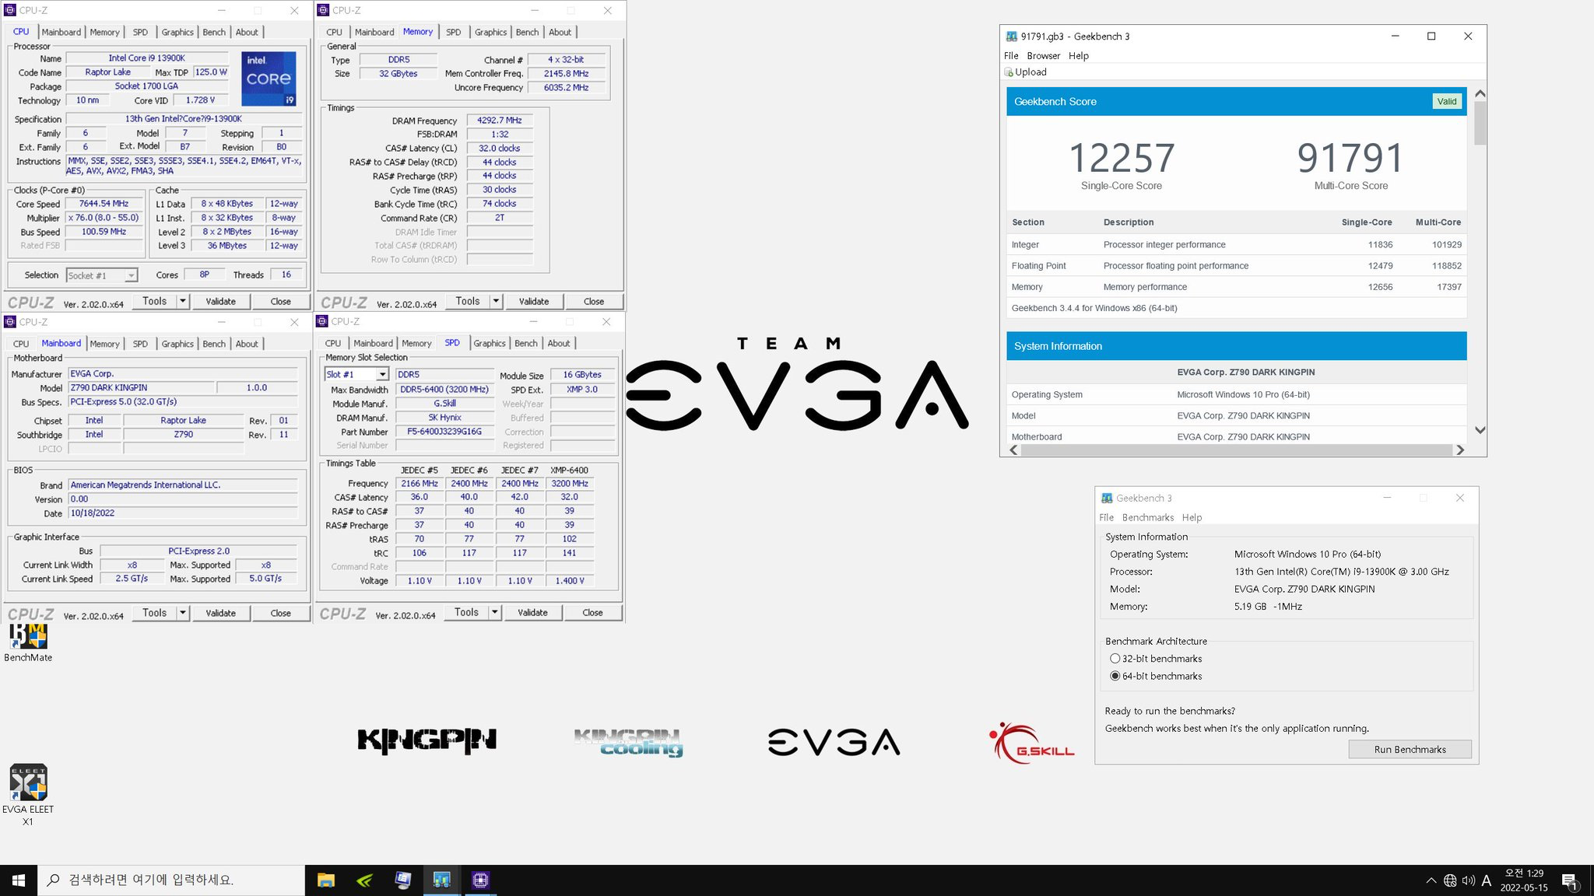Click the DRAM Frequency value 4292.7 MHz
The width and height of the screenshot is (1594, 896).
coord(500,121)
